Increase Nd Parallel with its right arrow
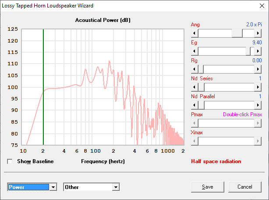The image size is (269, 200). pos(258,105)
